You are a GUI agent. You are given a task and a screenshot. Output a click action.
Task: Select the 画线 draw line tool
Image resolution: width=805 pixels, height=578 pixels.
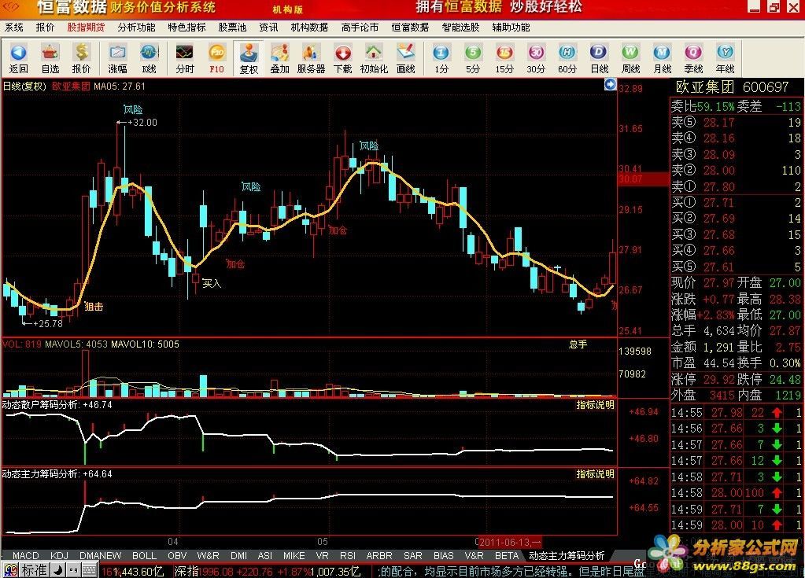click(405, 58)
